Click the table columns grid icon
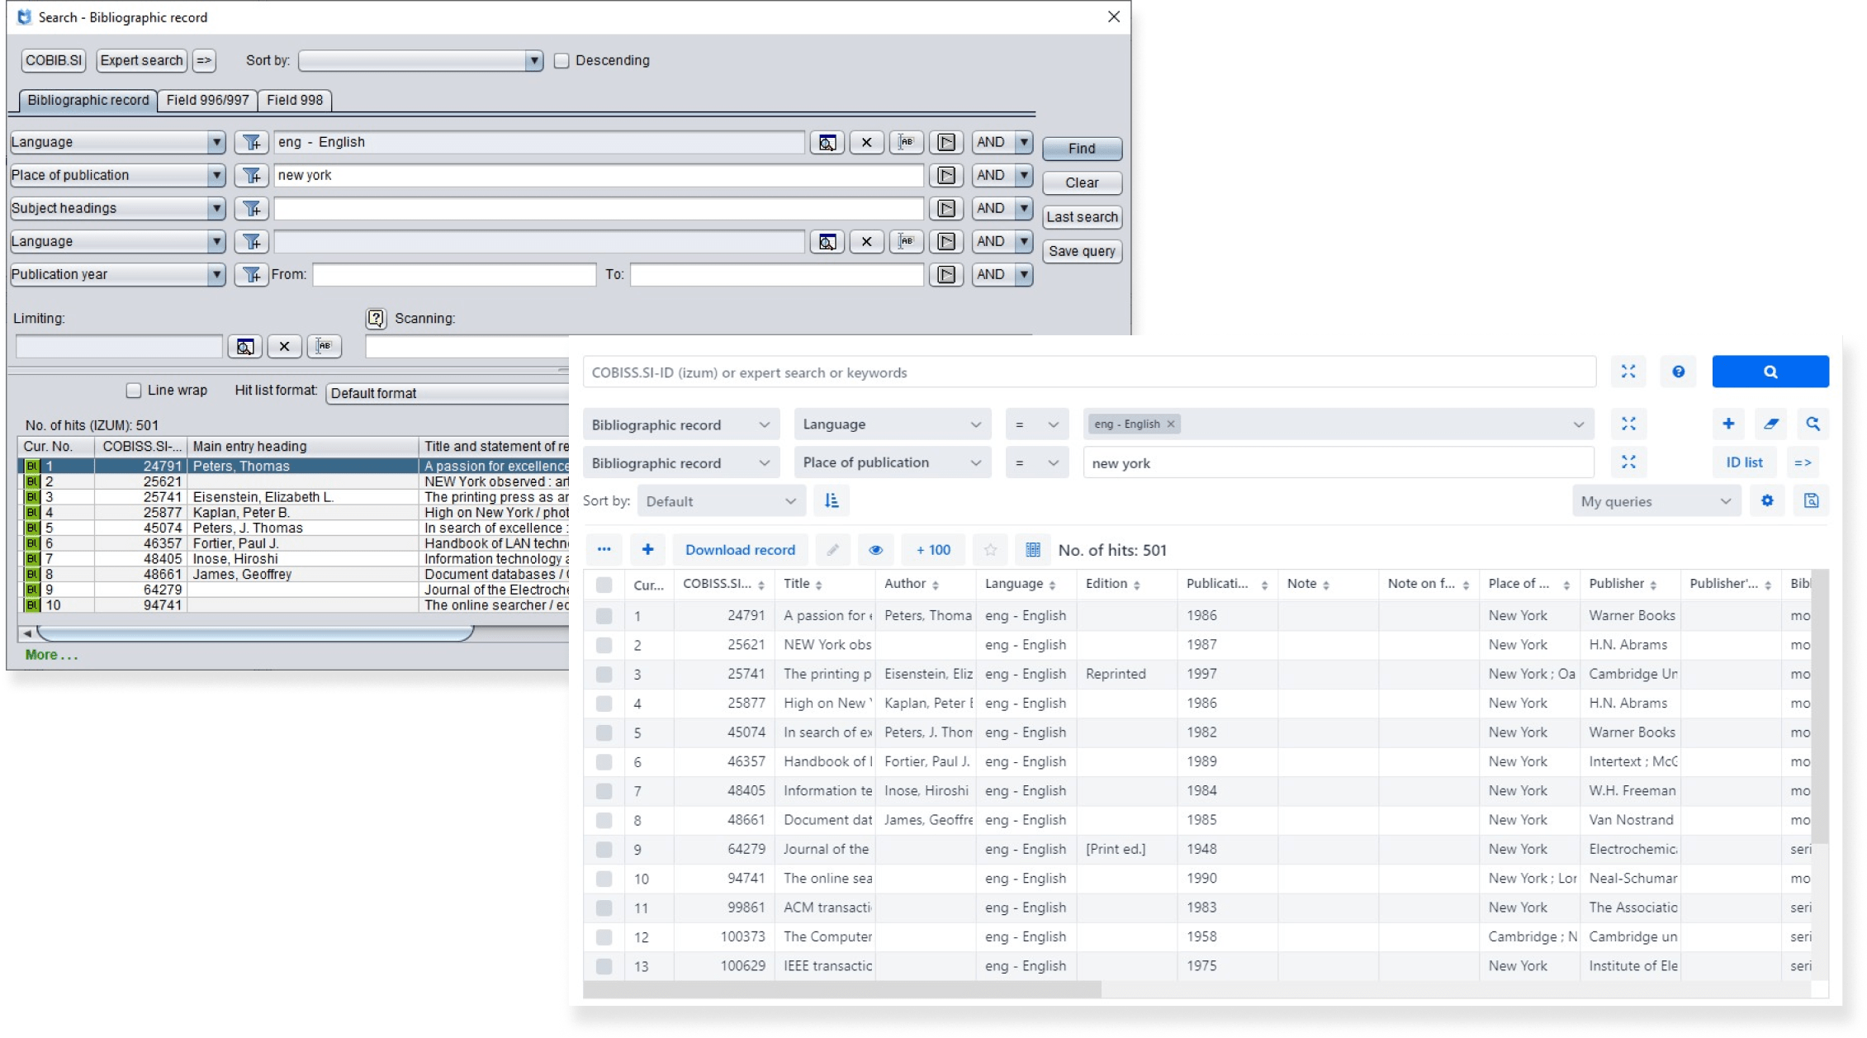 [x=1032, y=550]
